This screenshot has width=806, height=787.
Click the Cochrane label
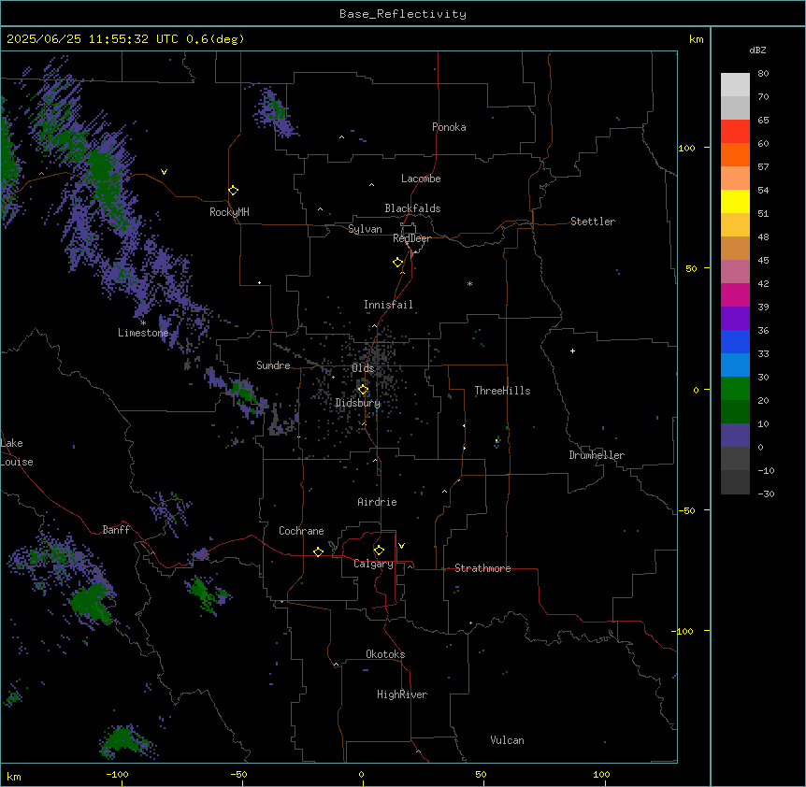(x=301, y=531)
